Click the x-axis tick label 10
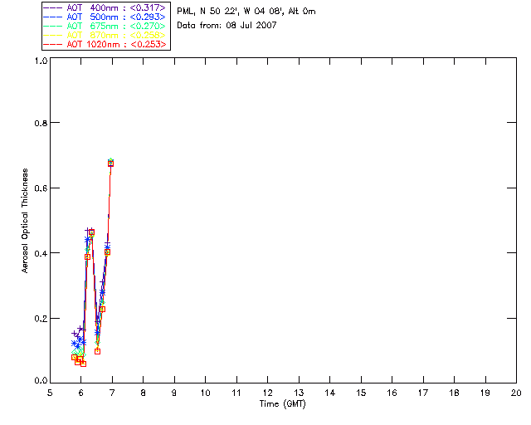The image size is (531, 425). click(205, 393)
